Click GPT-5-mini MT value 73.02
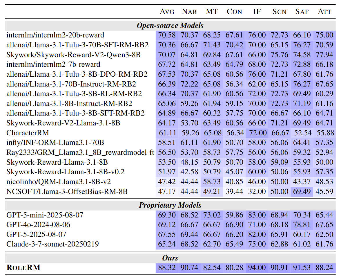Screen dimensions: 341x277 [x=212, y=215]
